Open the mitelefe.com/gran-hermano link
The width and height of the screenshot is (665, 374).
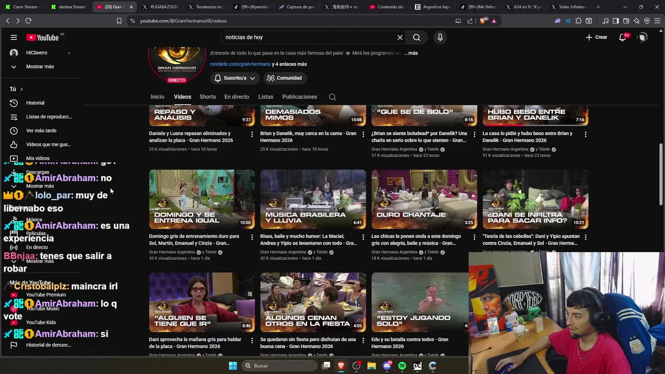(x=240, y=64)
